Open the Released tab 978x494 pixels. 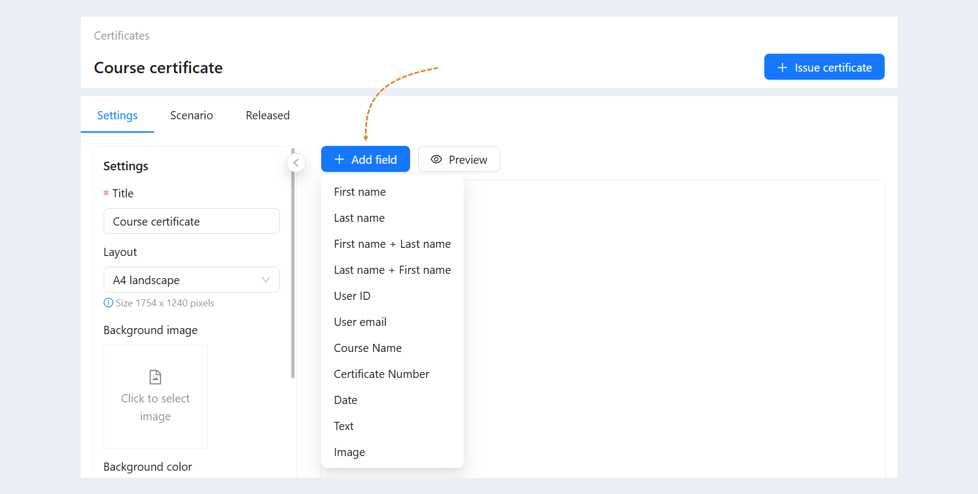tap(267, 116)
